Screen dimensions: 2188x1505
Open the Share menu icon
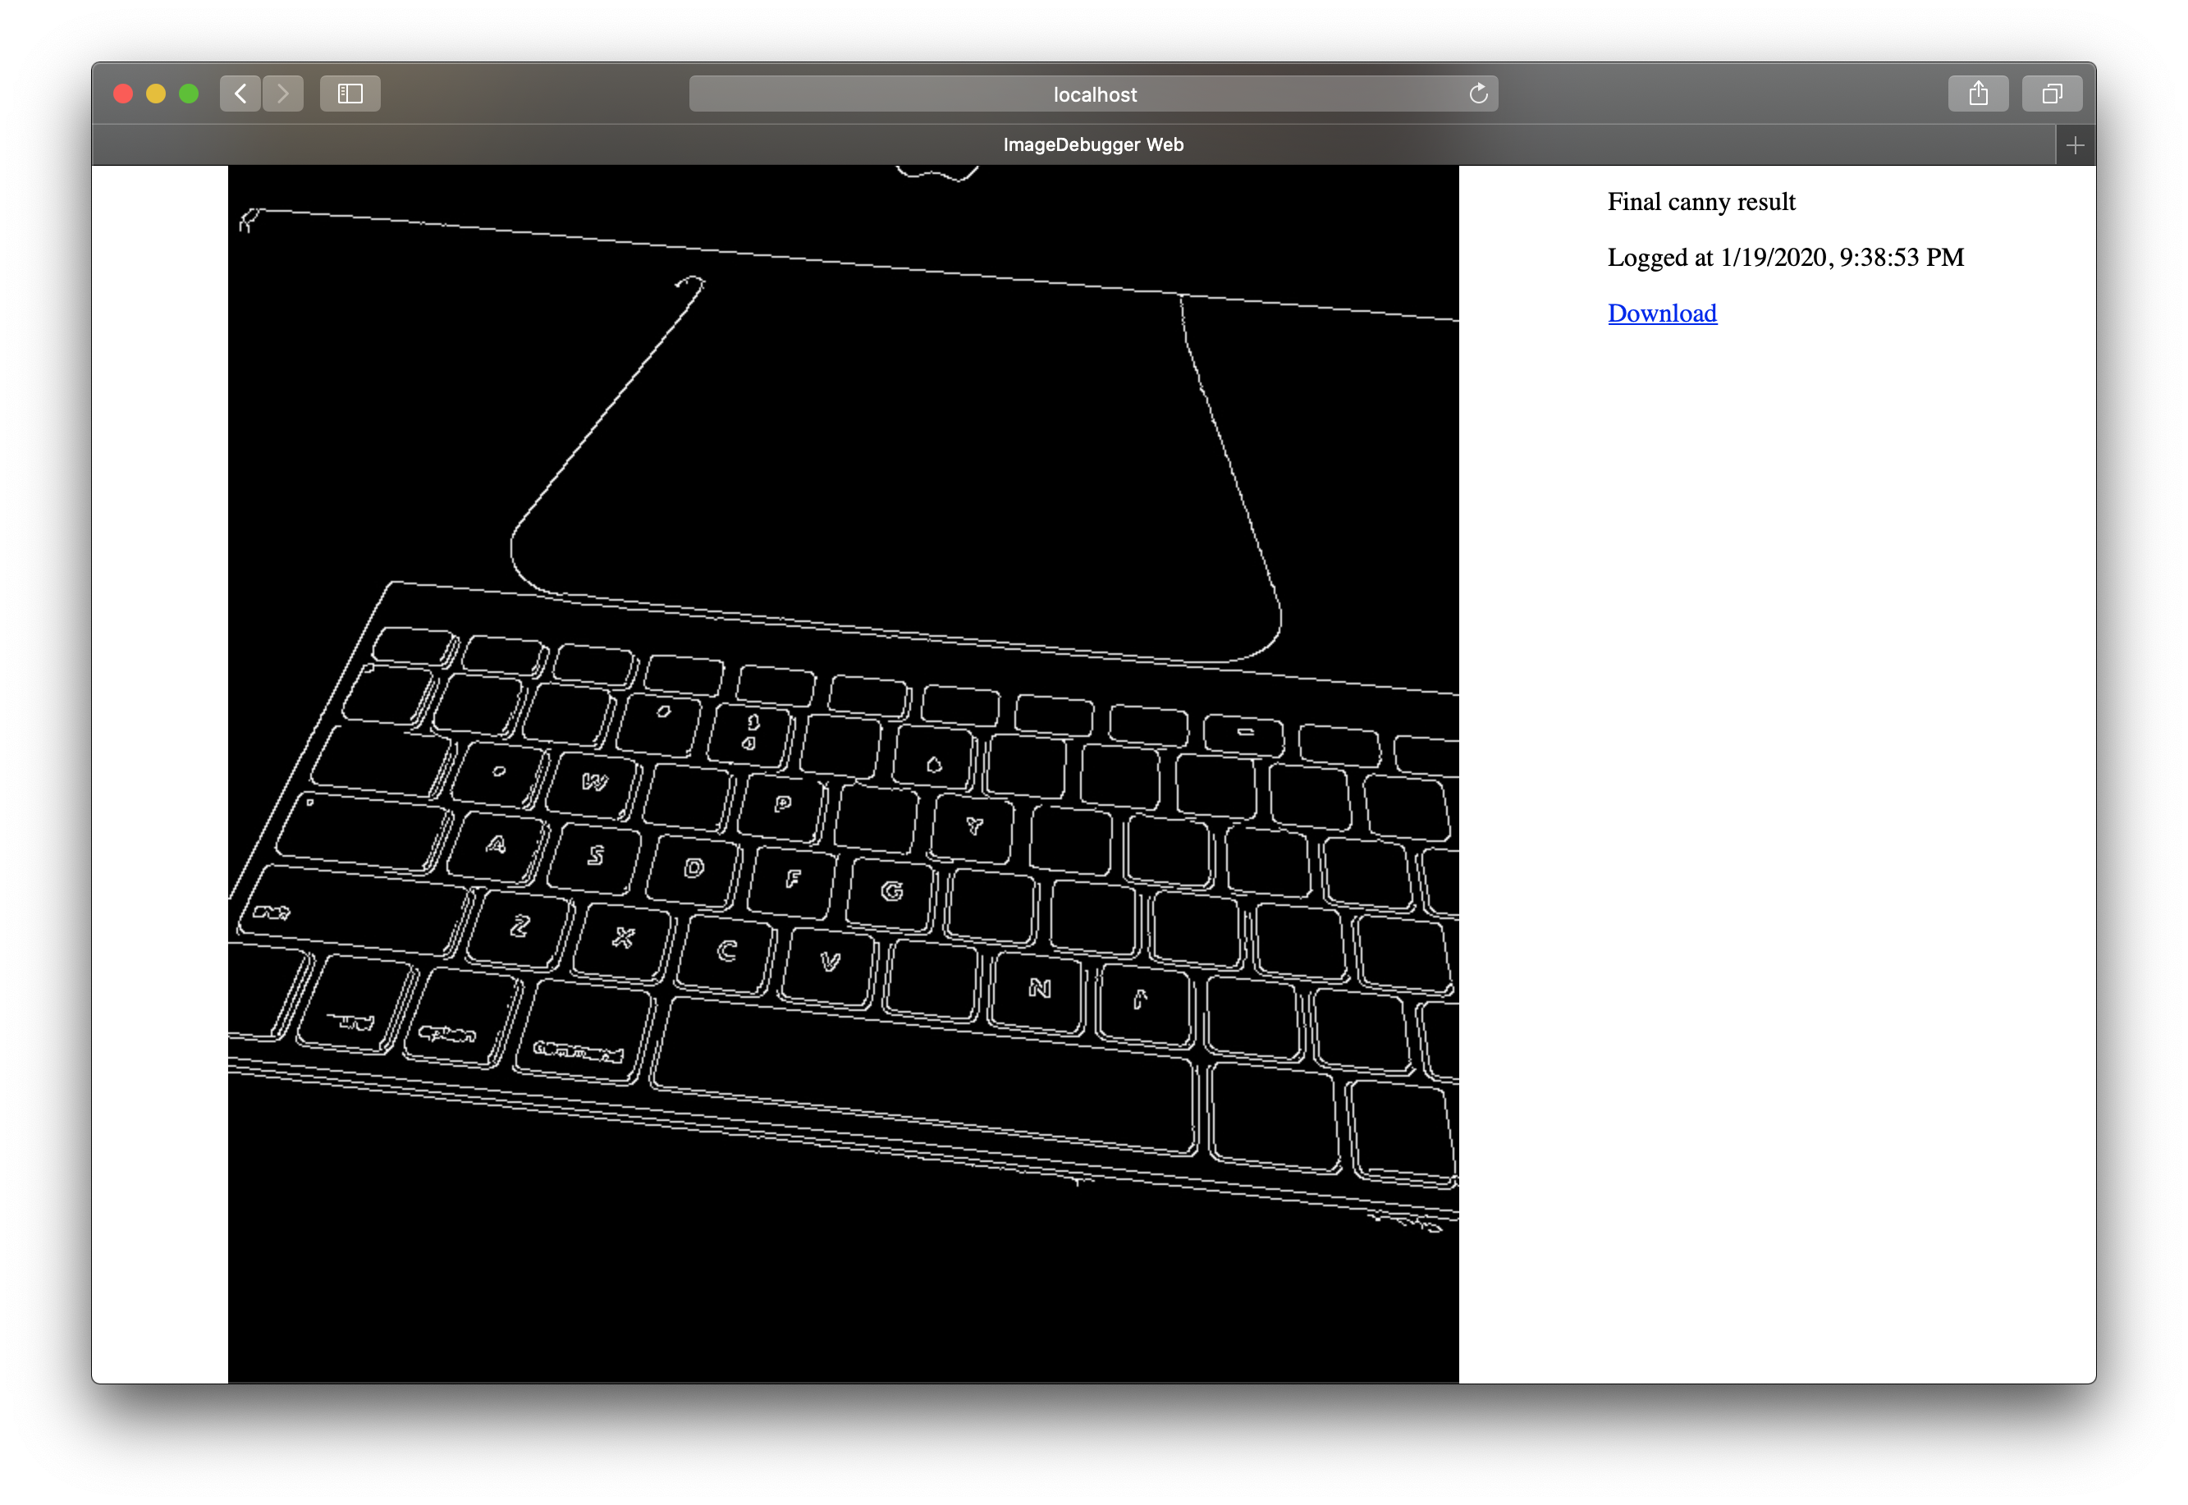(x=1978, y=94)
